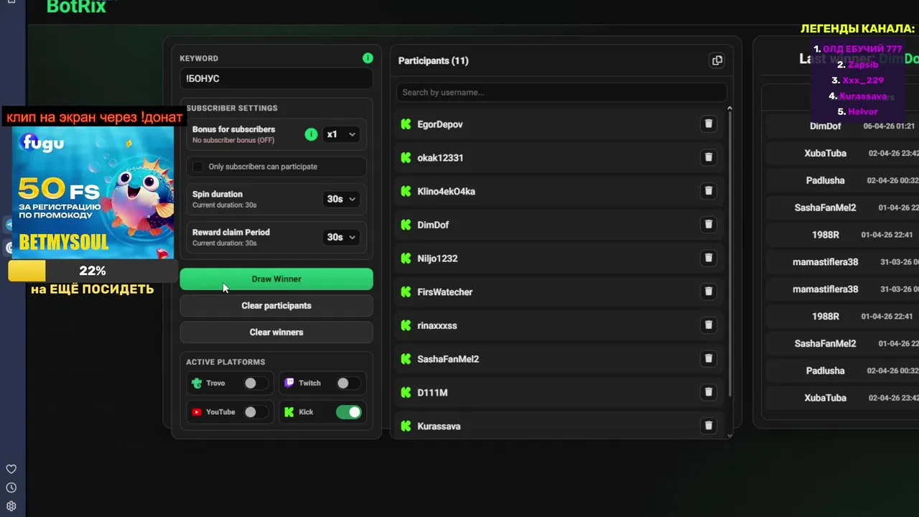Click the Search by username field
The width and height of the screenshot is (919, 517).
pyautogui.click(x=561, y=93)
